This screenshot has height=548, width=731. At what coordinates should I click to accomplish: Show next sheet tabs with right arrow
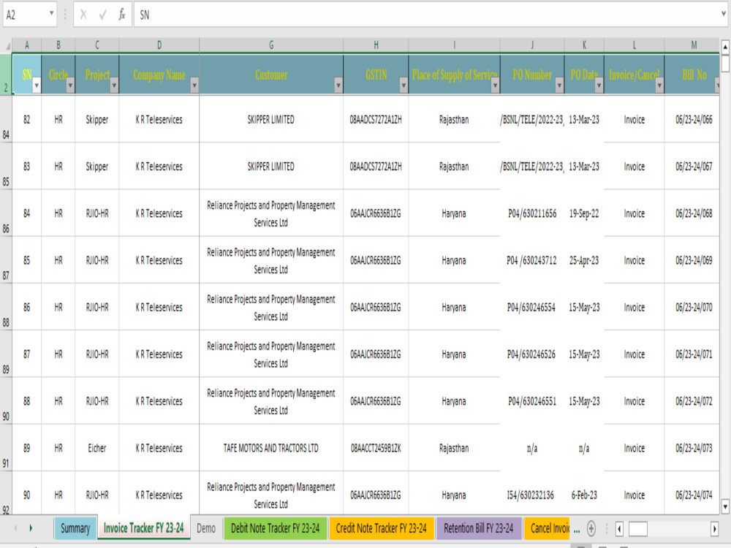31,528
